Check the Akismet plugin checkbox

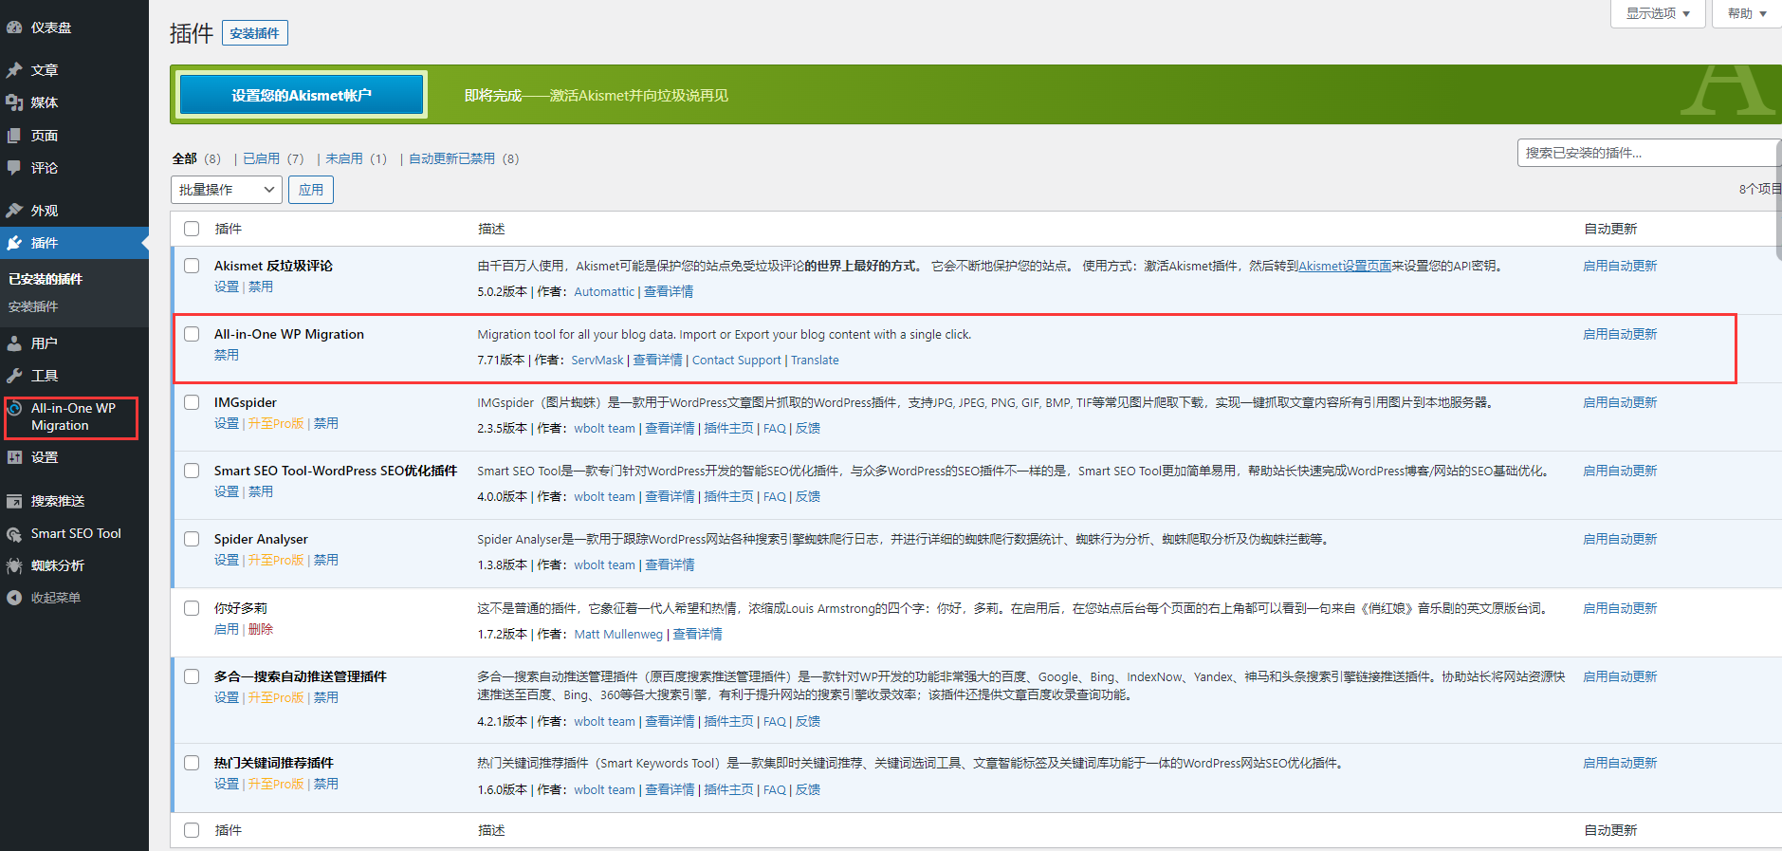pos(192,267)
